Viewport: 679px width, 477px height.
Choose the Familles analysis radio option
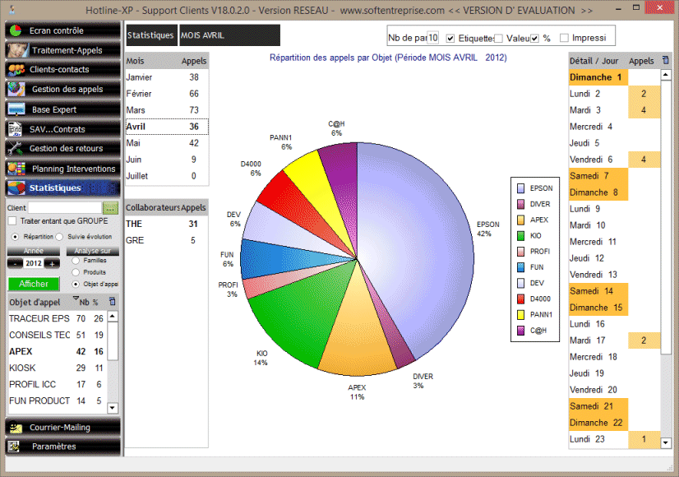76,261
